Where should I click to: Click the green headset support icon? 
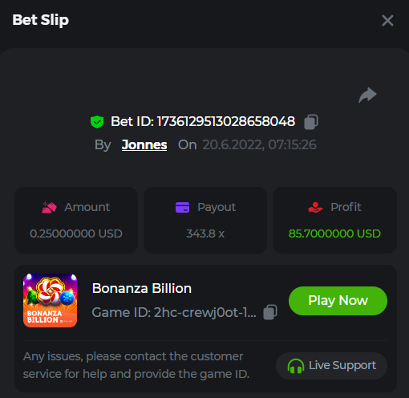click(296, 366)
